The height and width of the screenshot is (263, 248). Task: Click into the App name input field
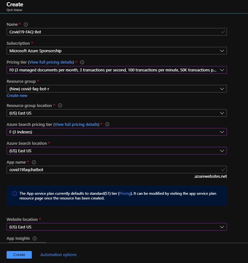click(117, 170)
